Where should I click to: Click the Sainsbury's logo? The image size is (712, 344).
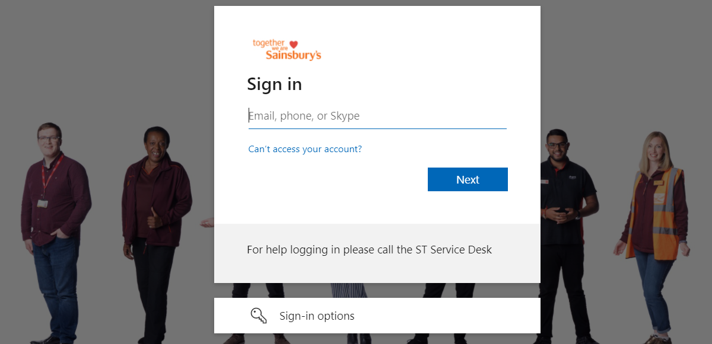287,50
